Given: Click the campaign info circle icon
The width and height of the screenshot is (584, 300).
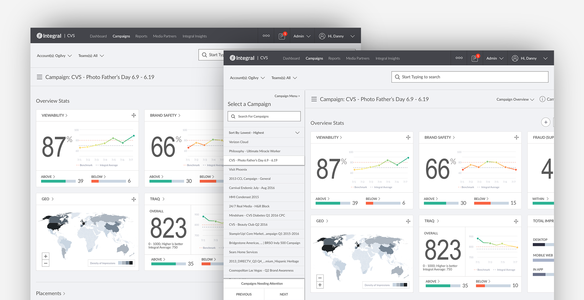Looking at the screenshot, I should (542, 99).
